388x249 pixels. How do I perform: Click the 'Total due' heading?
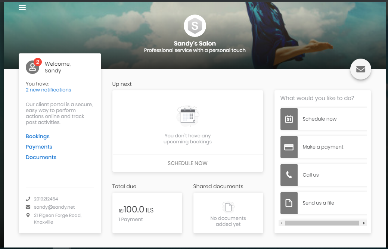pyautogui.click(x=124, y=186)
